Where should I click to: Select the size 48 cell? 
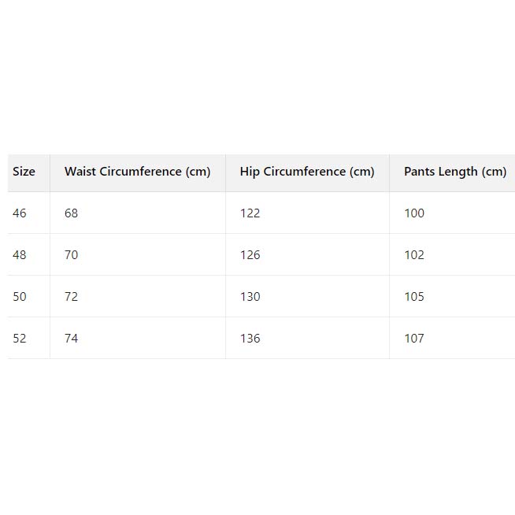click(20, 255)
